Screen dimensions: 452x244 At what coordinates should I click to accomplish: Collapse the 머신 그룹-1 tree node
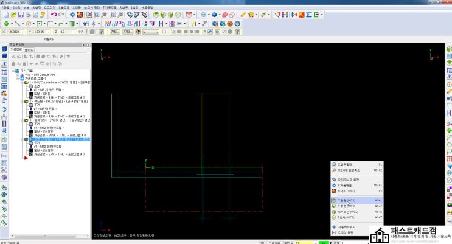[14, 71]
